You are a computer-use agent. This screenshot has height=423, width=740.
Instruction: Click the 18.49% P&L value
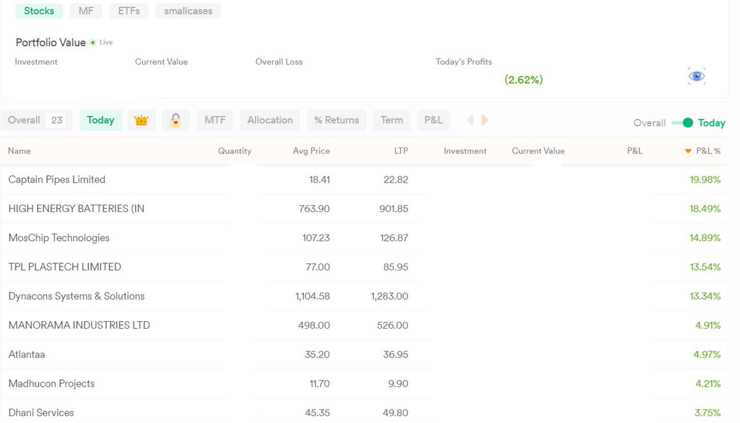705,208
